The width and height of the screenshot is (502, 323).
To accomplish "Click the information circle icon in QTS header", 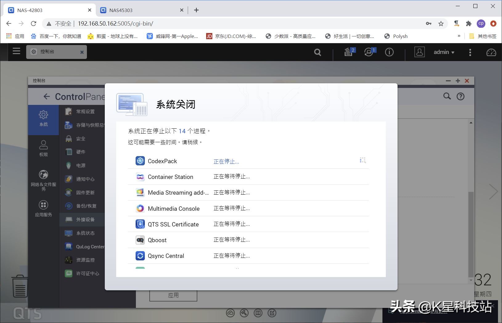I will pos(389,52).
